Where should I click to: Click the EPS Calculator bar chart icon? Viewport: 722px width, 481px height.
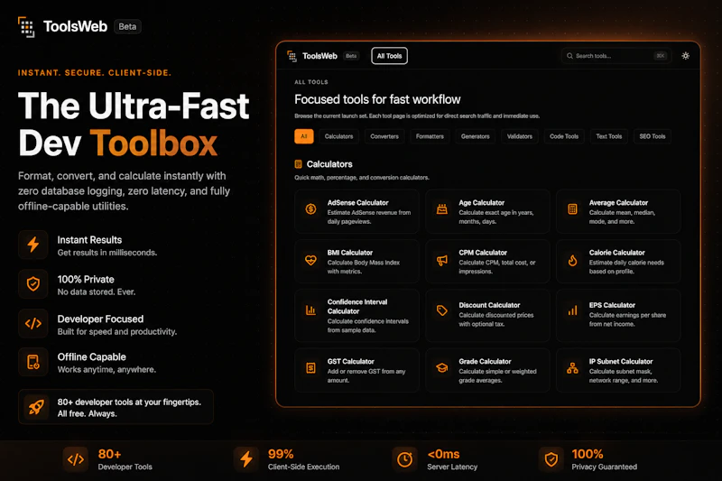572,310
